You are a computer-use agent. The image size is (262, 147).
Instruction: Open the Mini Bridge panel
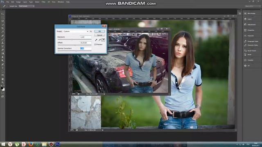250,13
